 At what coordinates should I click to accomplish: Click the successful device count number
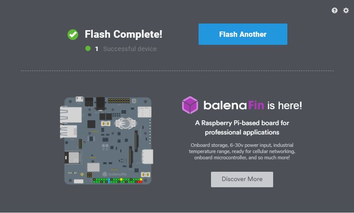(97, 49)
